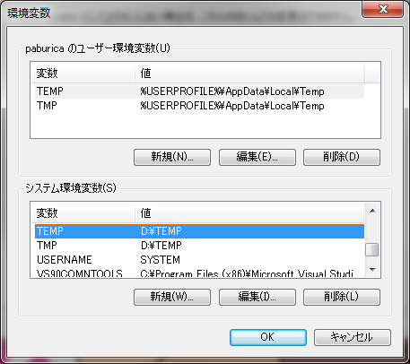This screenshot has width=410, height=364.
Task: Click the D:¥TEMP value in the TMP row
Action: click(x=161, y=246)
